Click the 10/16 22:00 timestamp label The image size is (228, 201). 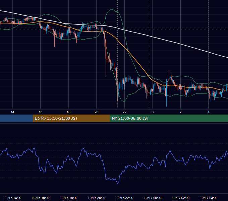pos(124,198)
